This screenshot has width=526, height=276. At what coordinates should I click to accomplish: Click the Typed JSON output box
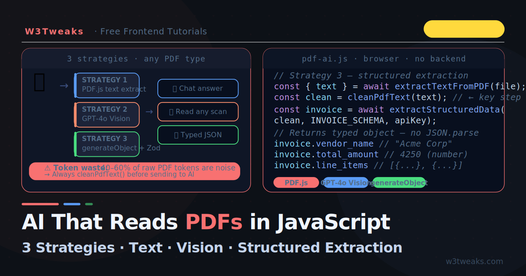[x=198, y=135]
